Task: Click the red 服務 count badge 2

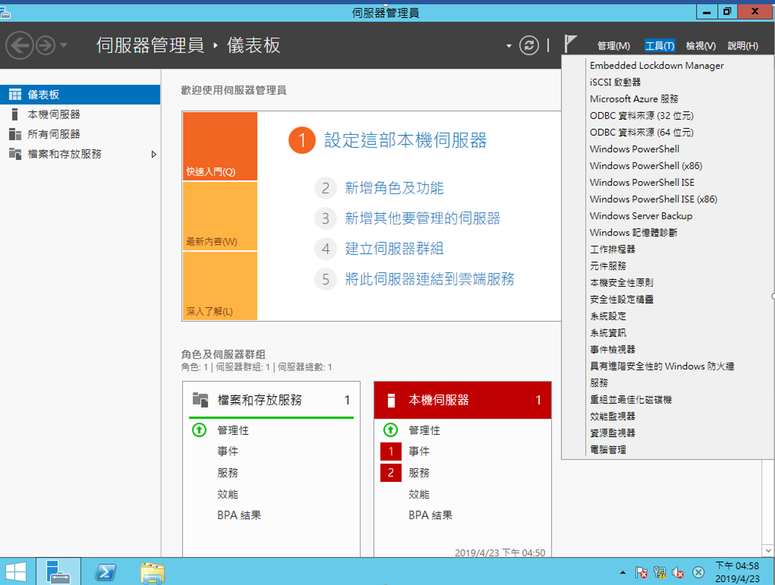Action: 391,473
